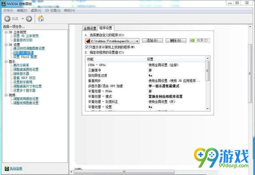Image resolution: width=255 pixels, height=175 pixels.
Task: Switch to the 全局设置 tab
Action: [x=90, y=29]
